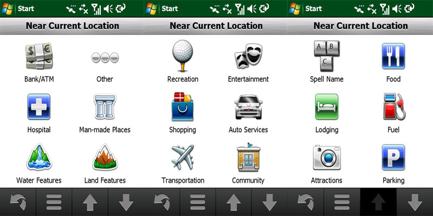433x216 pixels.
Task: Open Spell Name keyboard keys icon
Action: pos(327,56)
